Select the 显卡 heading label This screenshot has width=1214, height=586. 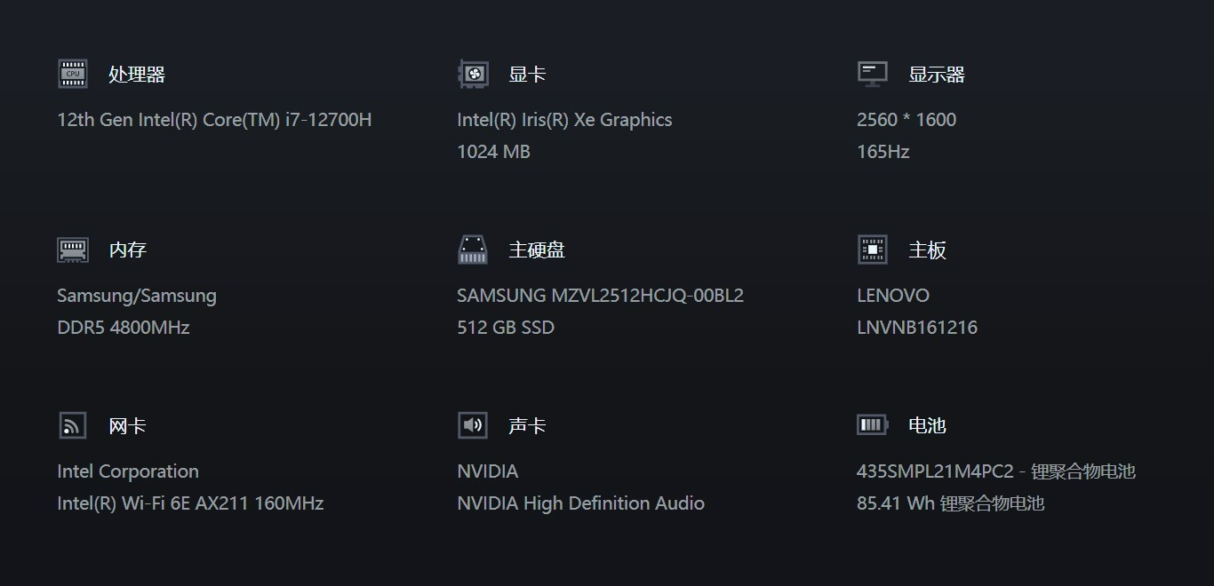(527, 75)
